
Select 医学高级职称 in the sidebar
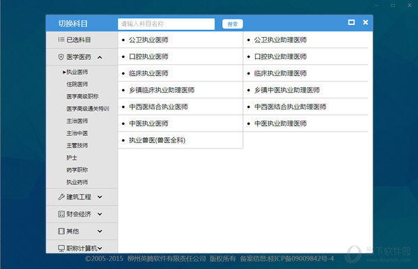pyautogui.click(x=82, y=96)
